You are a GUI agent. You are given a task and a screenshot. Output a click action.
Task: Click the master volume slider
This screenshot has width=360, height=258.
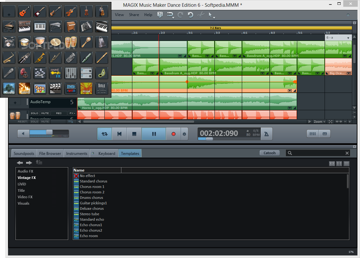[49, 132]
